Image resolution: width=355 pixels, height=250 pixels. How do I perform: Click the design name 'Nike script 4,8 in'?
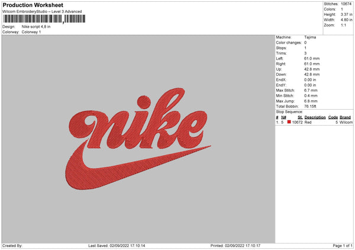point(36,27)
